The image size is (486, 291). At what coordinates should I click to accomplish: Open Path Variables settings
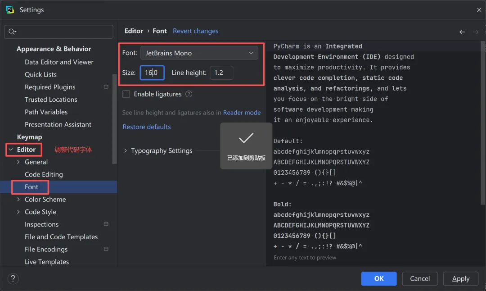pyautogui.click(x=46, y=112)
